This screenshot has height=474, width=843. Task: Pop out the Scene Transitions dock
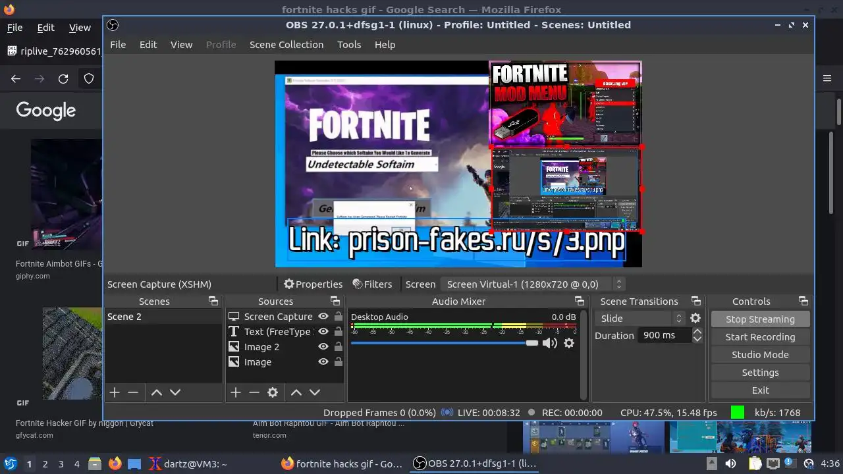pos(695,301)
